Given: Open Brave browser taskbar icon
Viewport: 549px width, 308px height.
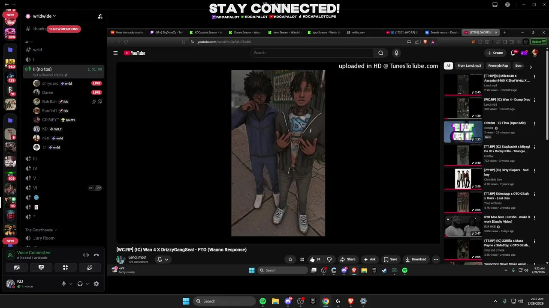Looking at the screenshot, I should [351, 301].
